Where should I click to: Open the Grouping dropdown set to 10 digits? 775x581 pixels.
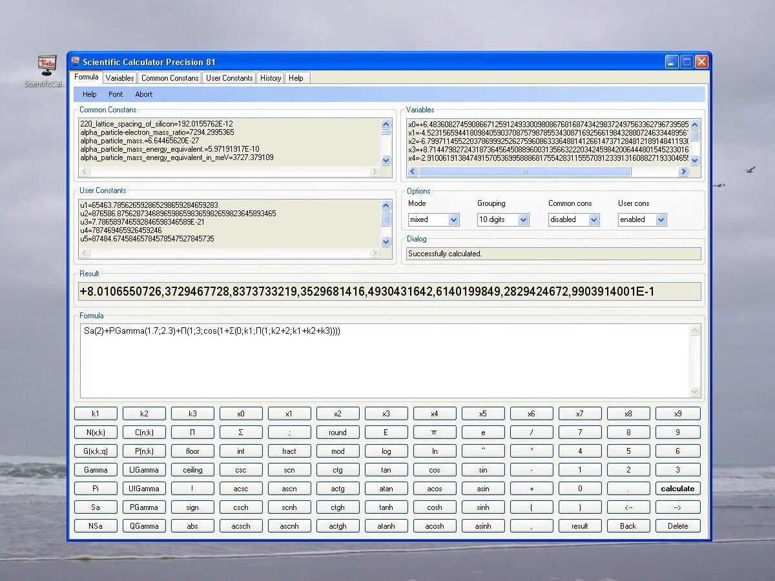pyautogui.click(x=502, y=219)
